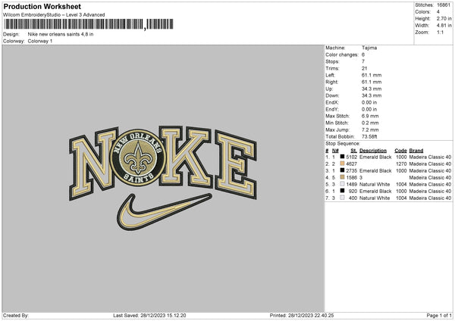Viewport: 455px width, 321px height.
Task: Click the letter E of the embroidered design
Action: (236, 164)
